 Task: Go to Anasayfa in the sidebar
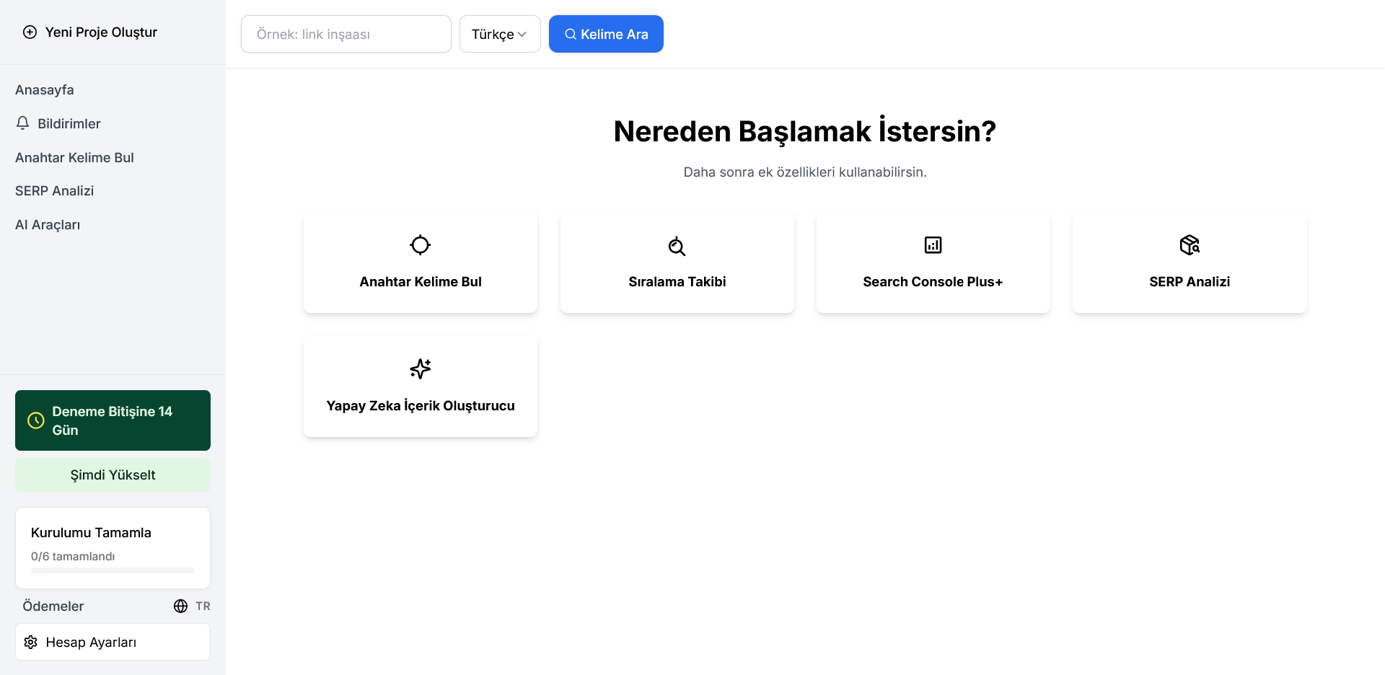(x=45, y=89)
